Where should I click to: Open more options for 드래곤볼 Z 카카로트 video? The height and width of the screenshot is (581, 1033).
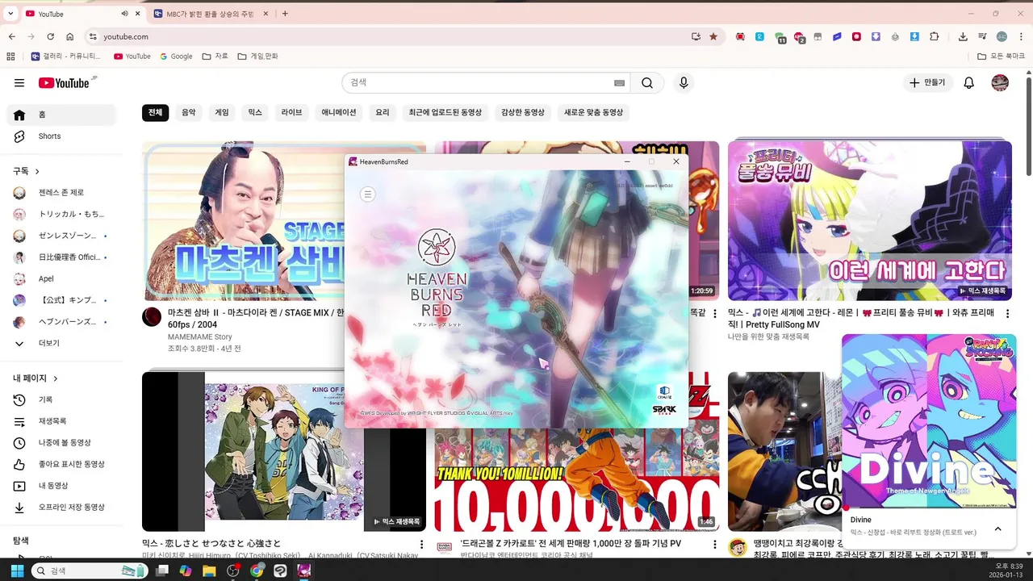pos(714,544)
